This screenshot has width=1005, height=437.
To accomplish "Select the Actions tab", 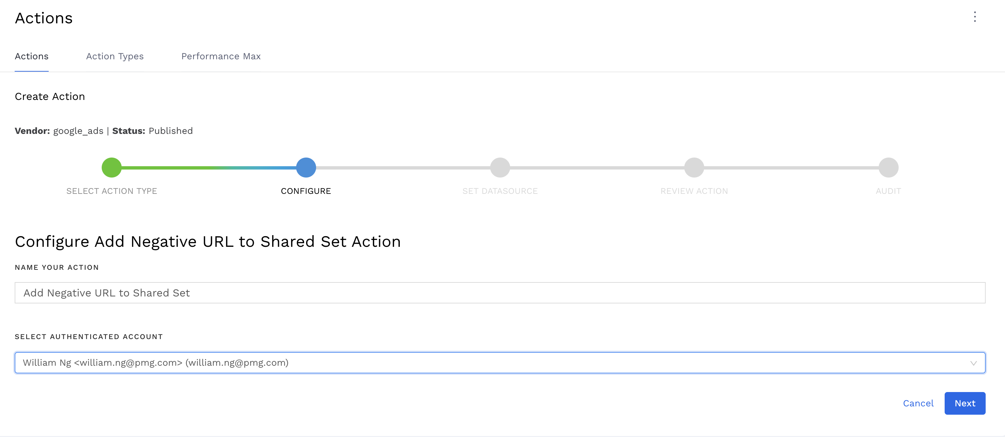I will coord(31,56).
